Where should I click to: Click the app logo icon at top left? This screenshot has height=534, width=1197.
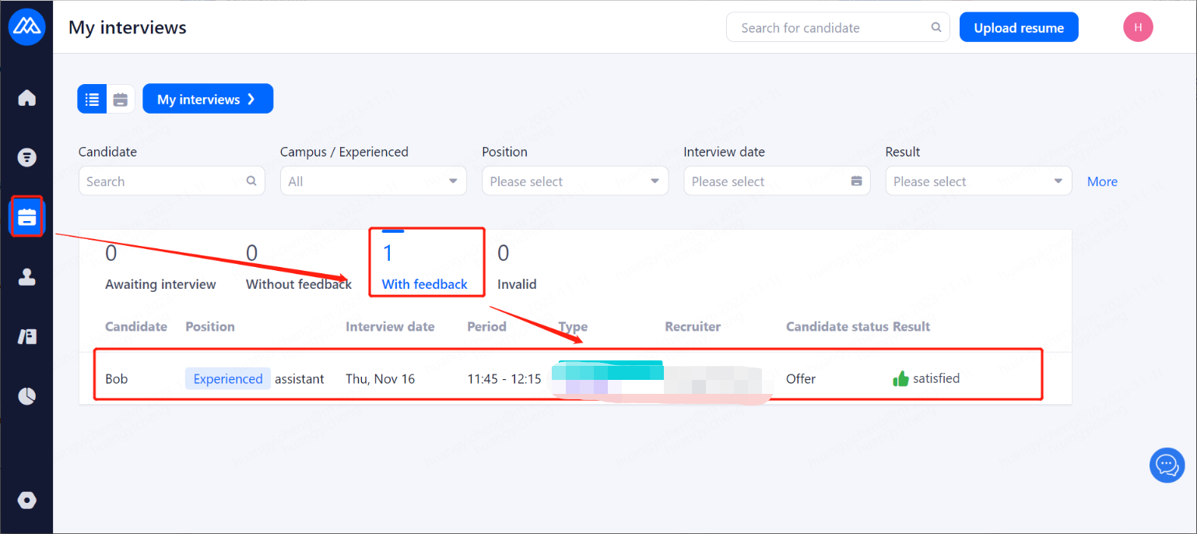26,27
